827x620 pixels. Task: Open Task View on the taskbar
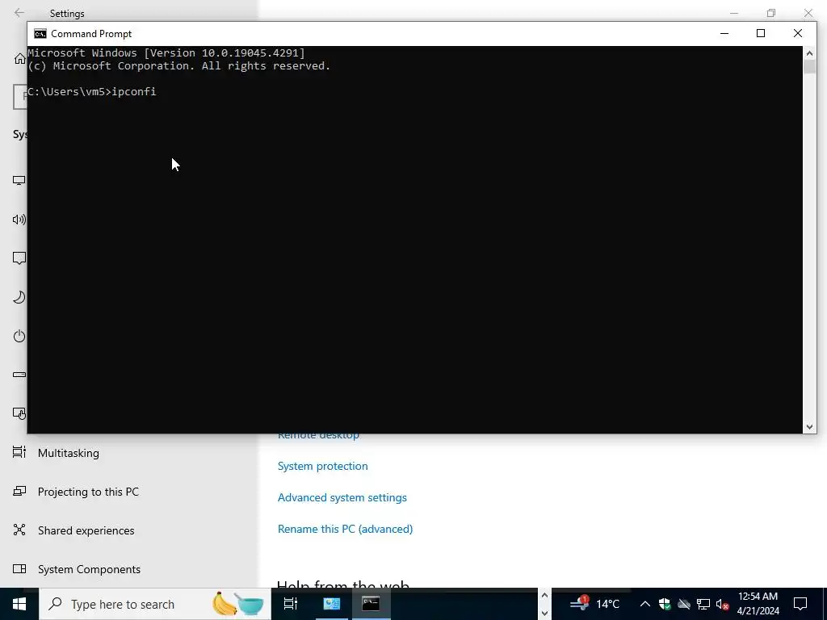(291, 604)
